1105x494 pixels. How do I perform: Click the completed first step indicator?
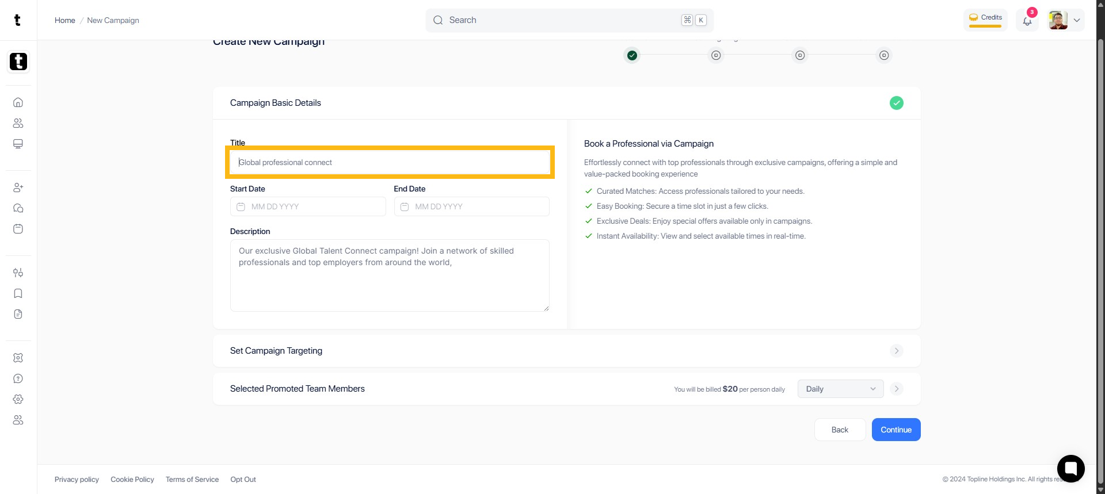tap(632, 55)
